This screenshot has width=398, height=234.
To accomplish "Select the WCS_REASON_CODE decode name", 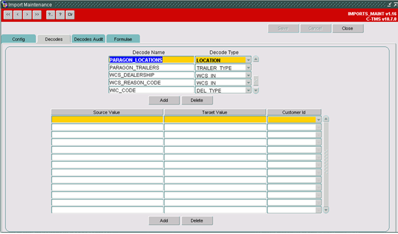I will 151,83.
